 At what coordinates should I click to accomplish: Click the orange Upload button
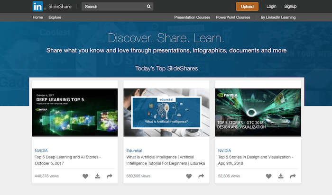[247, 7]
